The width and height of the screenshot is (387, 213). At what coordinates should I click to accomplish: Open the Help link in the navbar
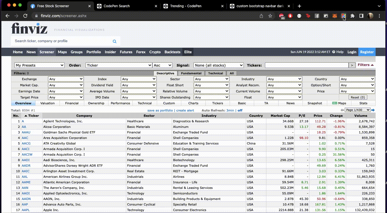pyautogui.click(x=338, y=52)
